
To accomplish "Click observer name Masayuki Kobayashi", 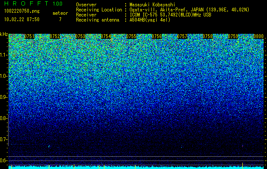I will [152, 5].
